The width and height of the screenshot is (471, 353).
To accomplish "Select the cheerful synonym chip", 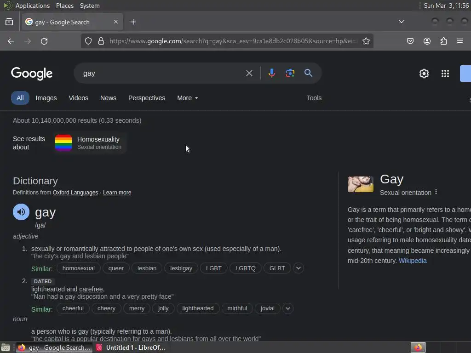I will 73,308.
